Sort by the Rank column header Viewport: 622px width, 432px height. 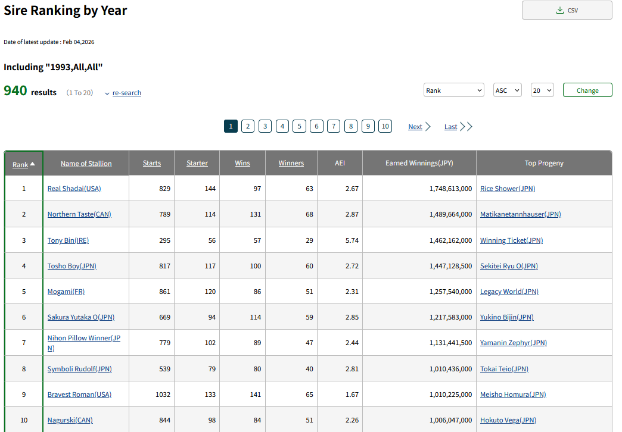[x=20, y=165]
